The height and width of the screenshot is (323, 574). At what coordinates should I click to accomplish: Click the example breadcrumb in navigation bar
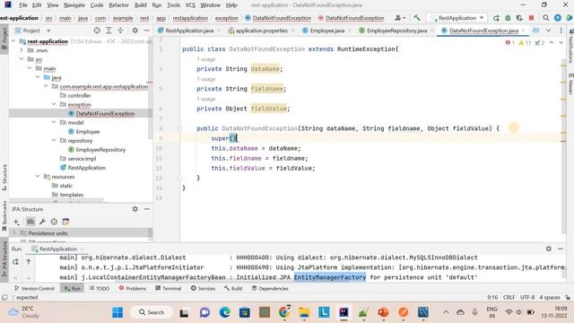click(123, 18)
